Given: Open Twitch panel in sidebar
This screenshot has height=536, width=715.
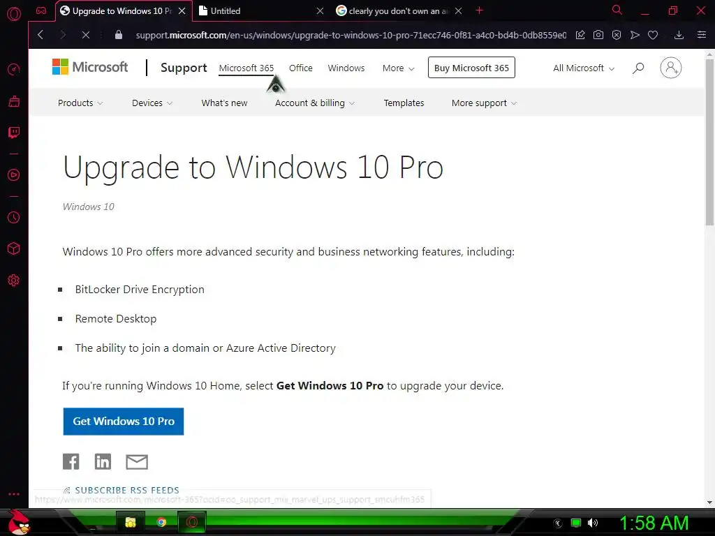Looking at the screenshot, I should 14,133.
